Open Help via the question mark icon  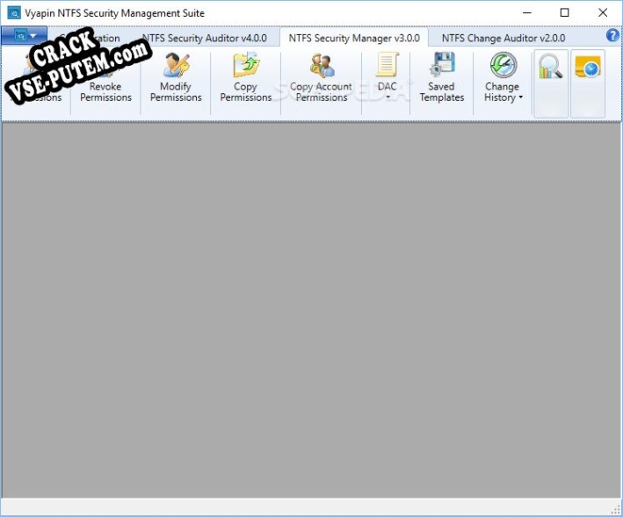612,35
